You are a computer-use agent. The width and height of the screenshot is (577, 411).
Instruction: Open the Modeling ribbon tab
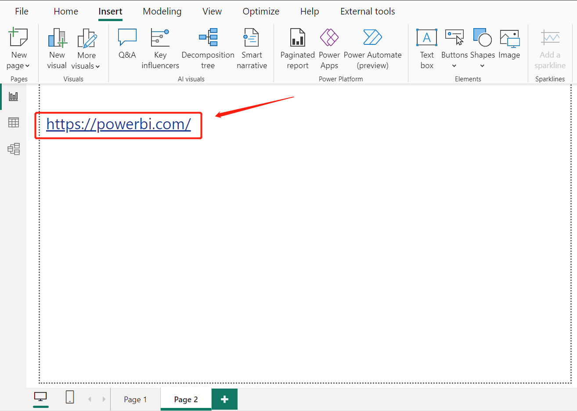(162, 11)
